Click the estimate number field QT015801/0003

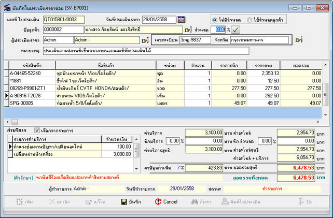[x=64, y=20]
